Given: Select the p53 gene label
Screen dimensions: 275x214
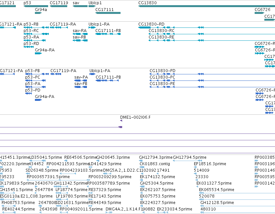Looking at the screenshot, I should [27, 3].
